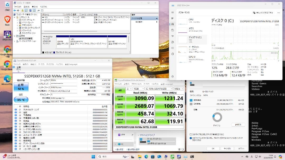
Task: Open test size dropdown showing 1GiB
Action: (x=139, y=89)
